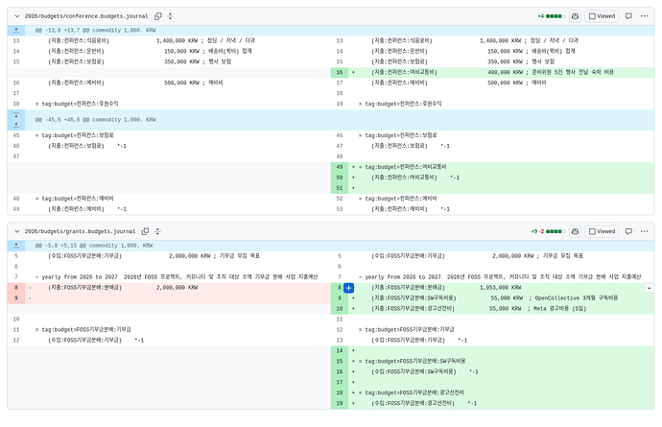Click added line number 51 in conference.budgets.journal

[340, 188]
